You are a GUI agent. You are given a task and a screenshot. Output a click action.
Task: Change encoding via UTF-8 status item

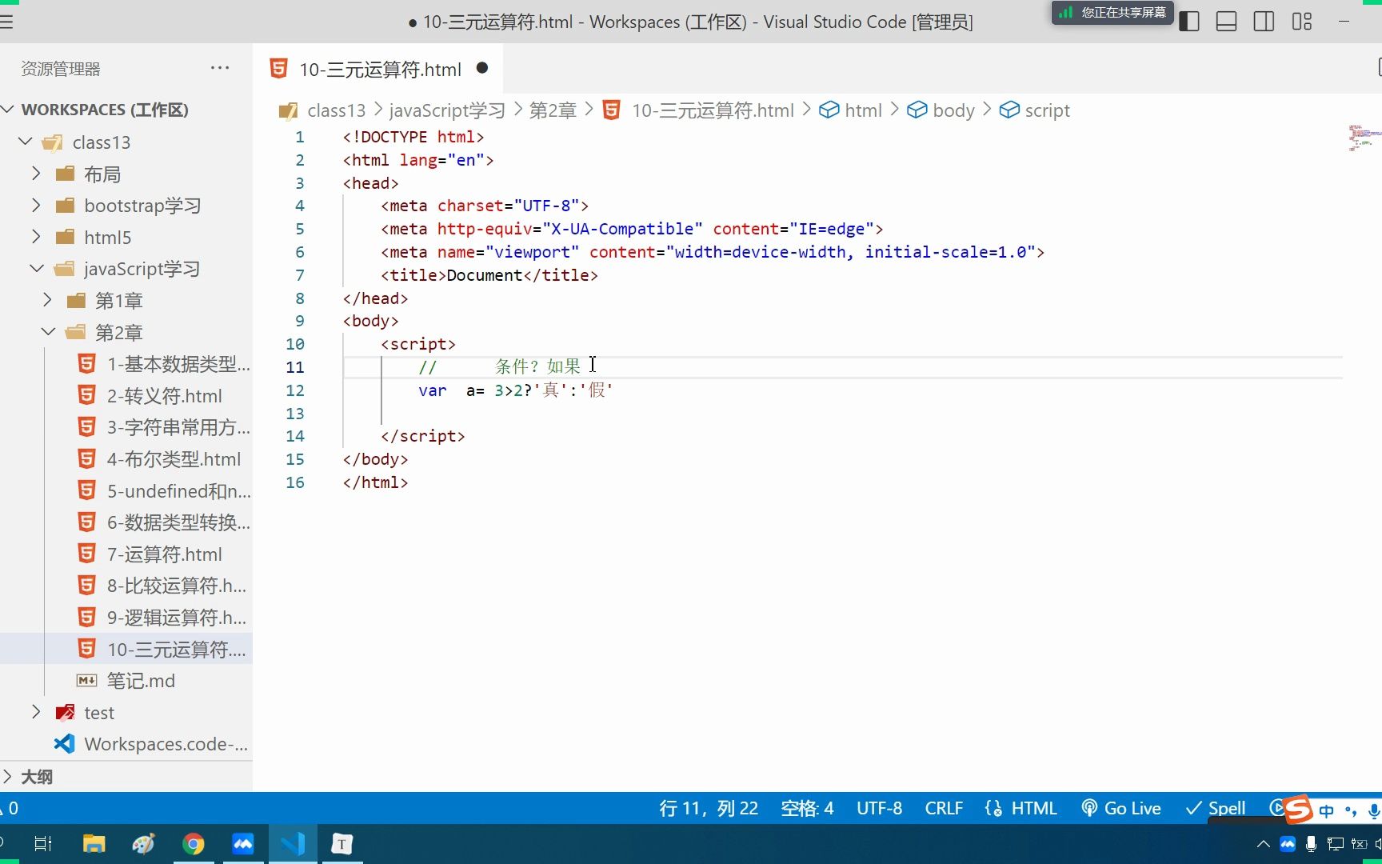(879, 808)
